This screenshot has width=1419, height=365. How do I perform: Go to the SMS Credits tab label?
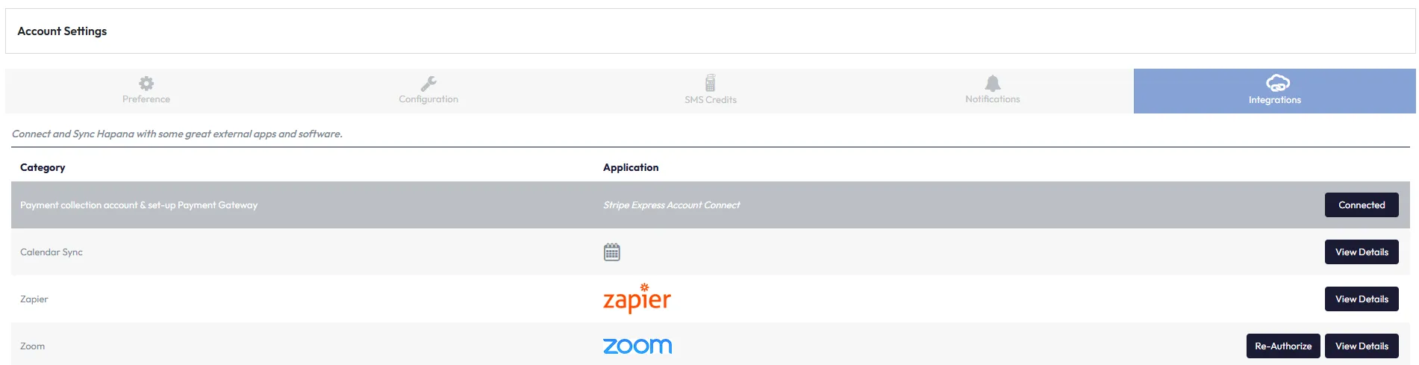click(710, 100)
